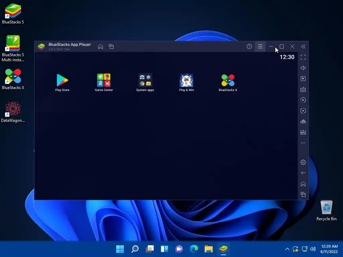Screen dimensions: 343x257
Task: Open the BlueStacks hamburger menu
Action: 260,46
